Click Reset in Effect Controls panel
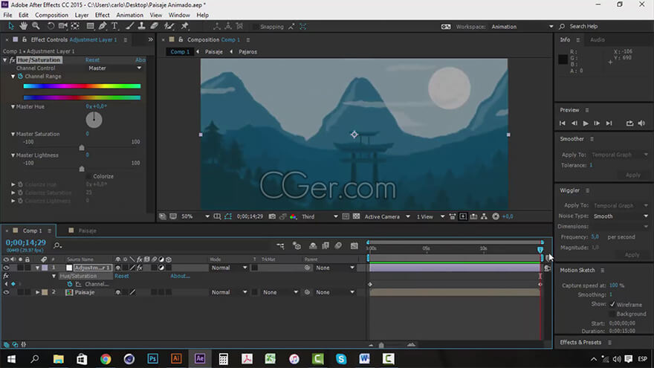The width and height of the screenshot is (654, 368). (x=92, y=60)
